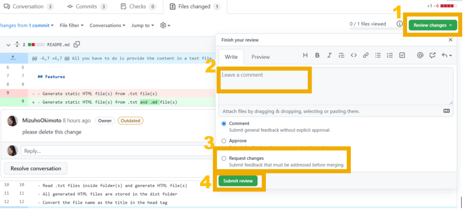Image resolution: width=467 pixels, height=210 pixels.
Task: Click the +1 −6 diffstat indicator
Action: (442, 6)
